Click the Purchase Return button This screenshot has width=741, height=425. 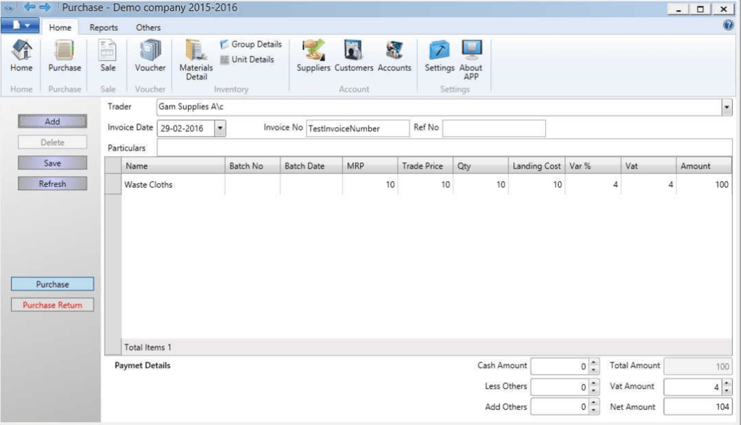[52, 304]
